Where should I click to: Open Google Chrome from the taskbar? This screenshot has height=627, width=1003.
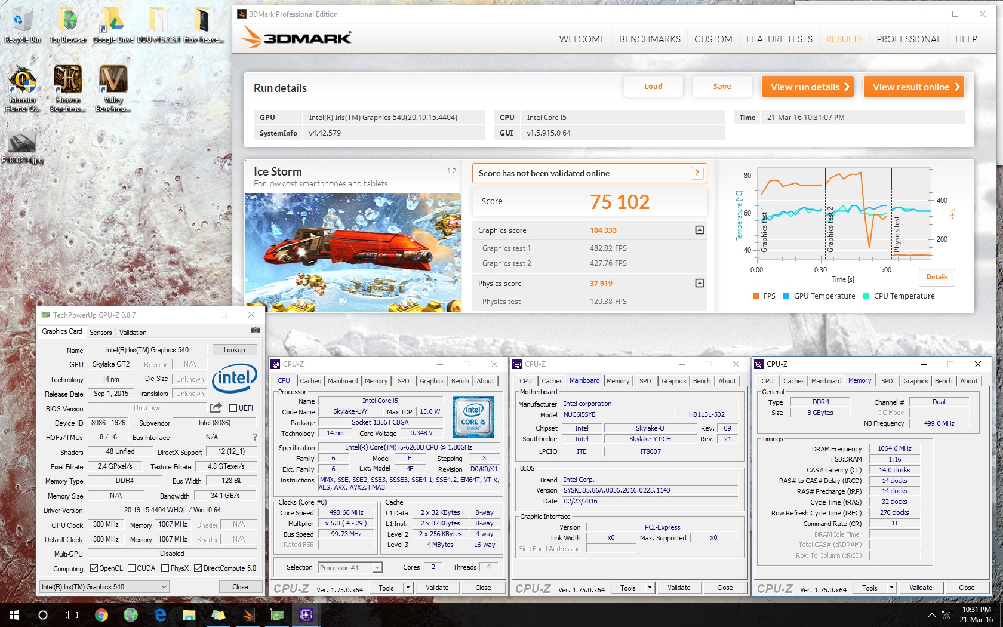(x=101, y=615)
